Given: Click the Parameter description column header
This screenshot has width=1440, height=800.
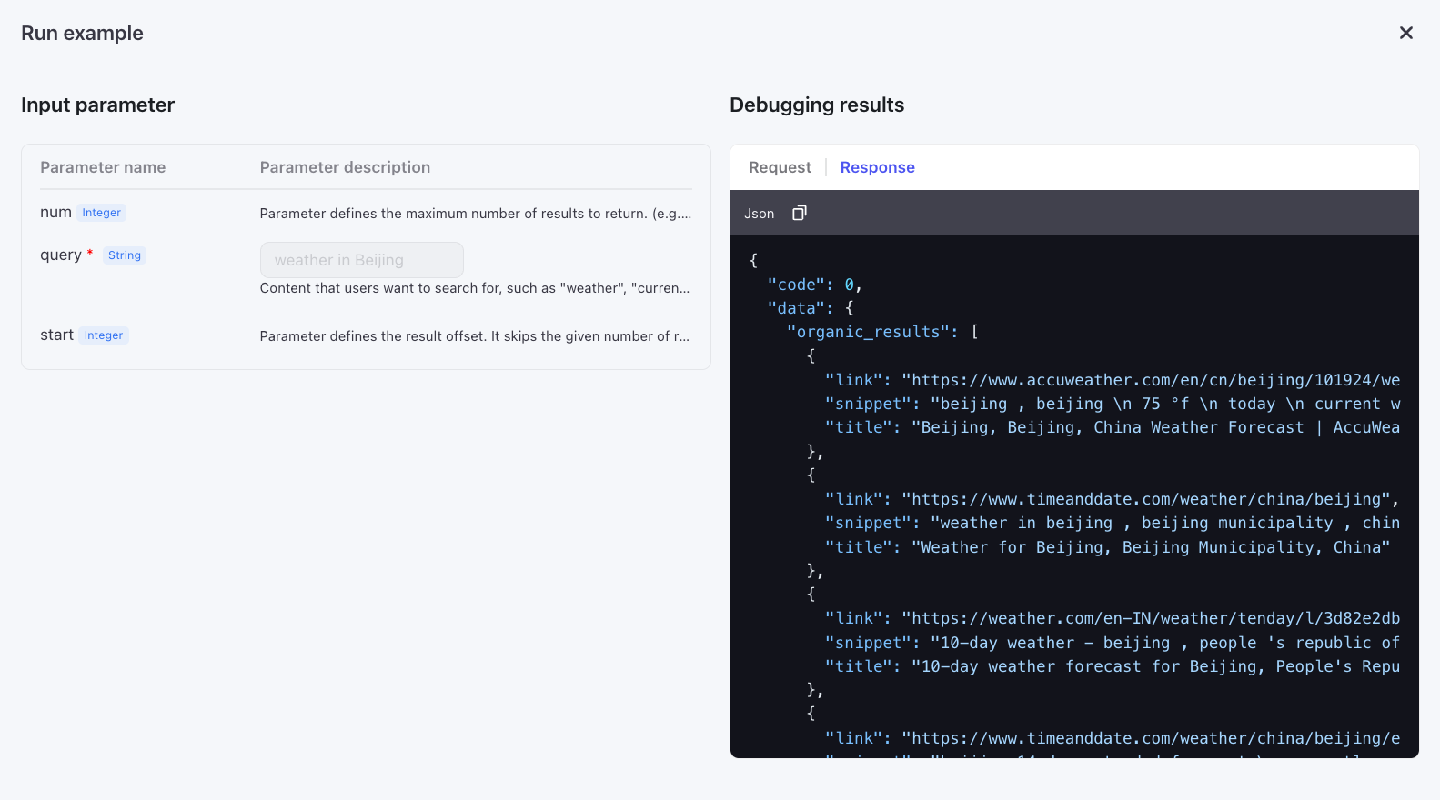Looking at the screenshot, I should [x=345, y=167].
